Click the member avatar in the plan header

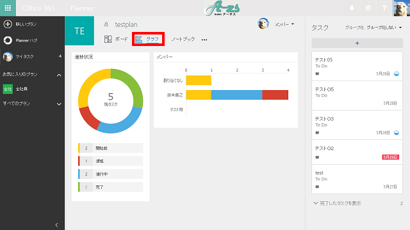pos(263,24)
